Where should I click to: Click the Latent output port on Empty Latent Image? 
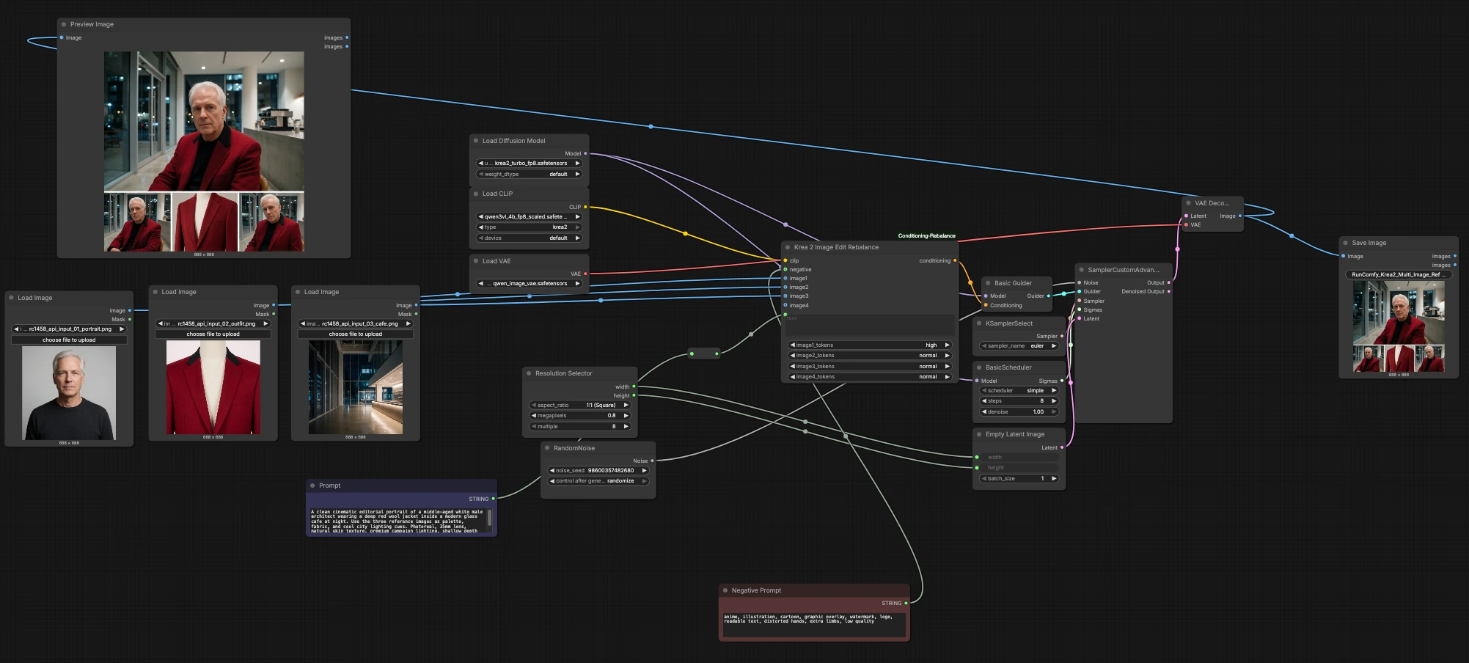pyautogui.click(x=1062, y=447)
